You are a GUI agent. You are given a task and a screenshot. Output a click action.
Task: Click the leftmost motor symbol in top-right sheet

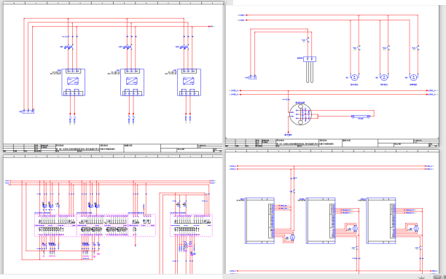pos(354,77)
